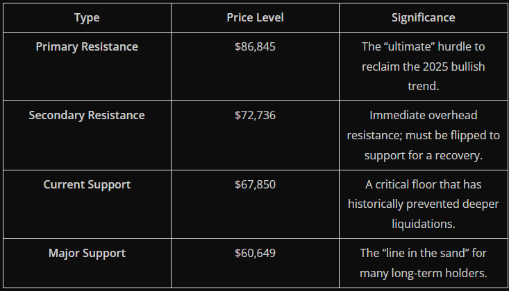Select the "ultimate" hurdle description cell
The image size is (509, 291).
click(x=423, y=67)
